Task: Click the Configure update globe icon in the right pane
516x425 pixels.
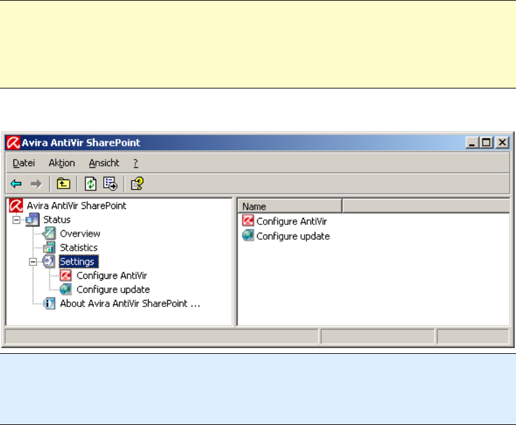Action: [x=248, y=236]
